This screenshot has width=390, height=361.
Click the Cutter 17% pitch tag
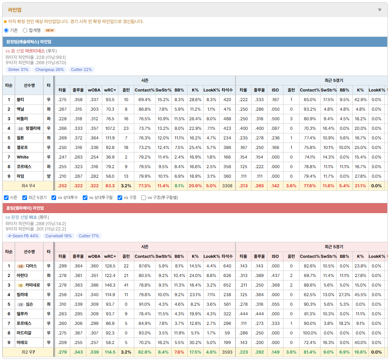89,236
